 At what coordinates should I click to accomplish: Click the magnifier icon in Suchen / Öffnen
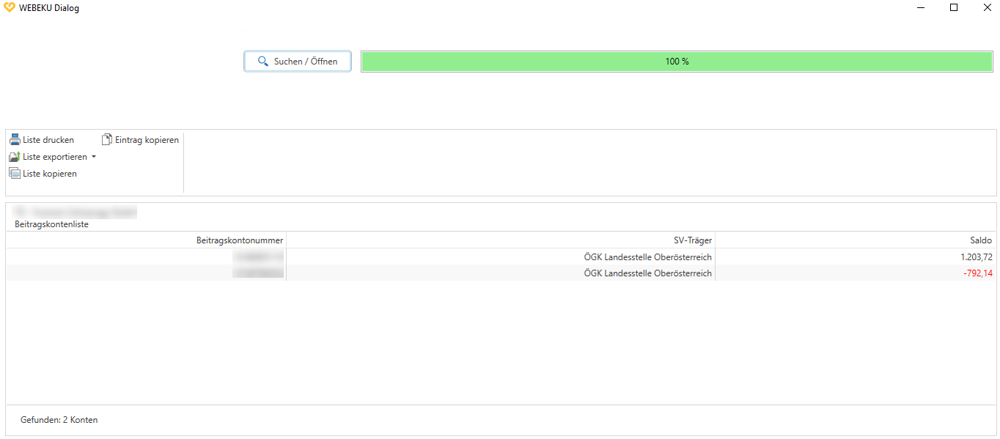tap(263, 61)
